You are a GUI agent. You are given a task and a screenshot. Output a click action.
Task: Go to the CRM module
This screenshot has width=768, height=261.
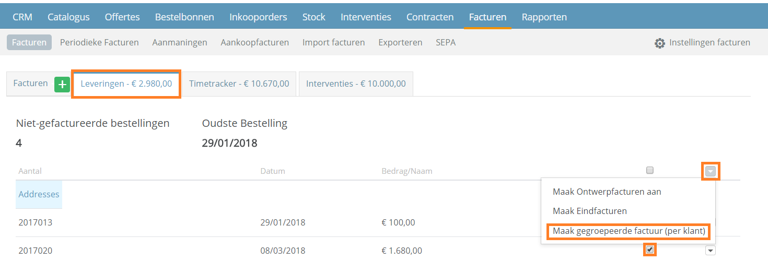click(22, 17)
